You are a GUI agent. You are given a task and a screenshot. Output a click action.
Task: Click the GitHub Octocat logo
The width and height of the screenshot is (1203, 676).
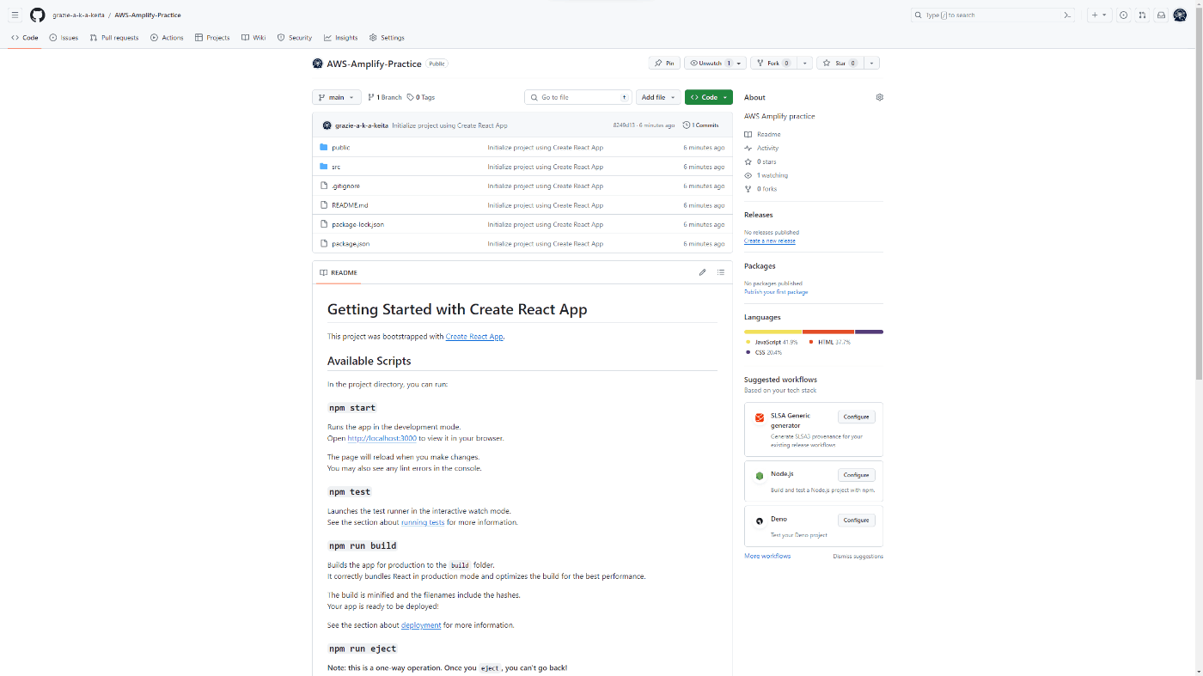point(37,15)
